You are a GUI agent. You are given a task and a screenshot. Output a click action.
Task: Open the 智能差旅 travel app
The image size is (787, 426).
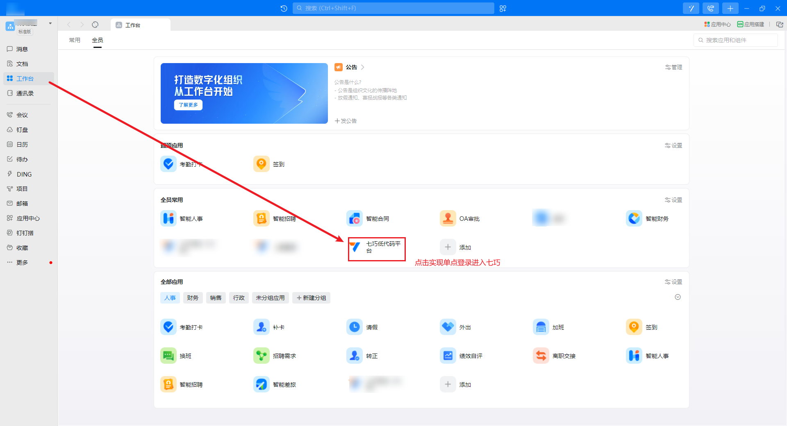(x=262, y=385)
